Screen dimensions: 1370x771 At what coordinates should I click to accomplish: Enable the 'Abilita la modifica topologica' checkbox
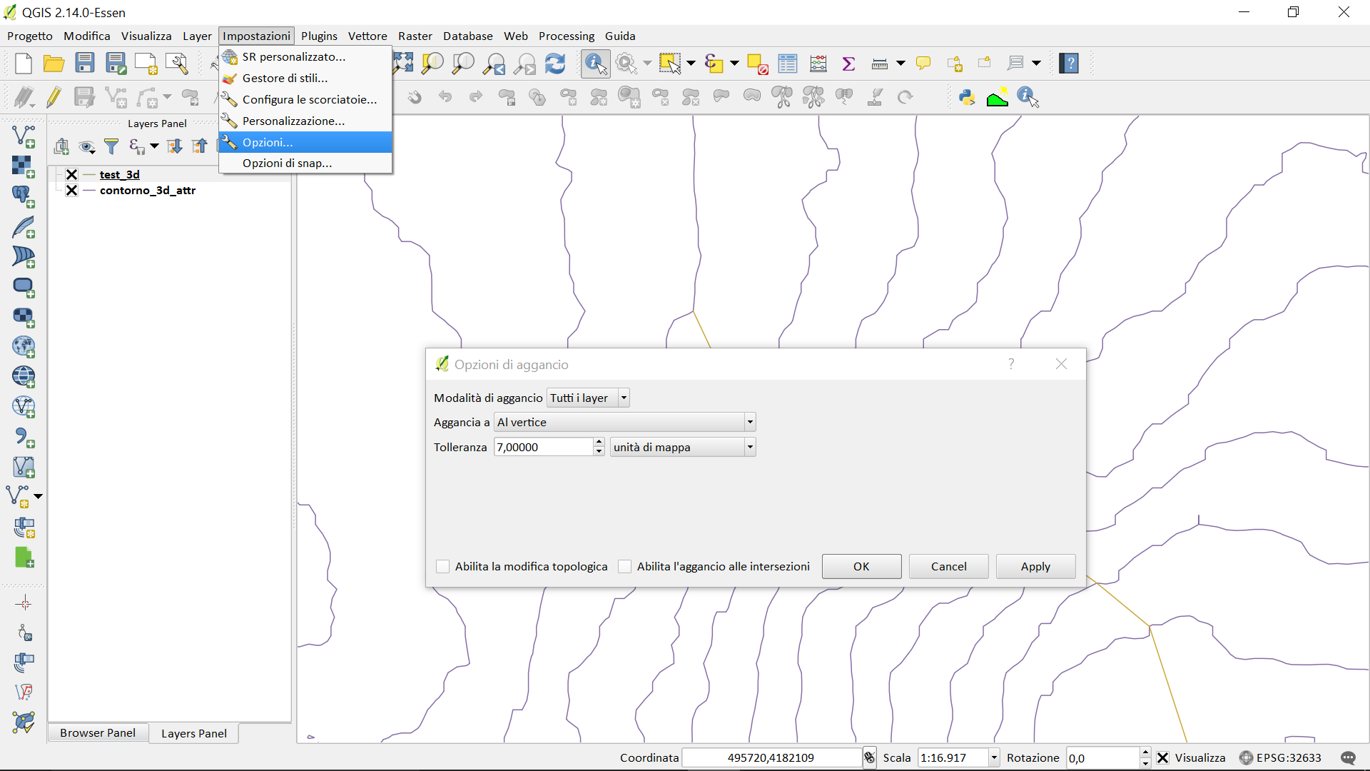[443, 566]
